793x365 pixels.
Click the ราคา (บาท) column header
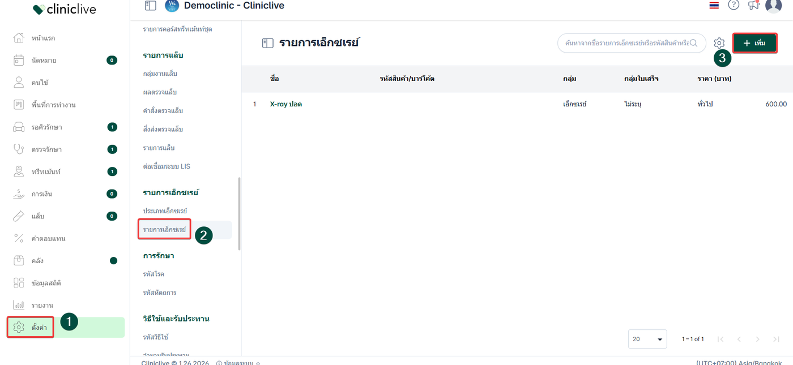(x=714, y=79)
